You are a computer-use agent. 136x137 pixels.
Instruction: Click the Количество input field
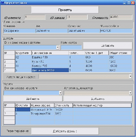(71, 47)
